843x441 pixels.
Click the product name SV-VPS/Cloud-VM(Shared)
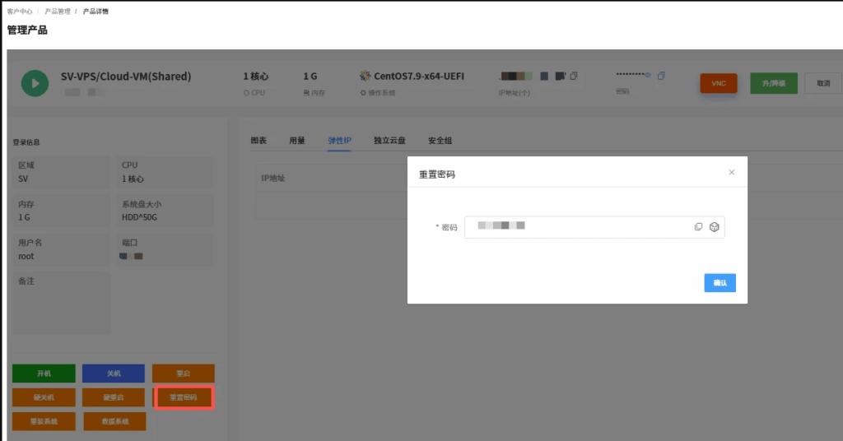point(126,77)
